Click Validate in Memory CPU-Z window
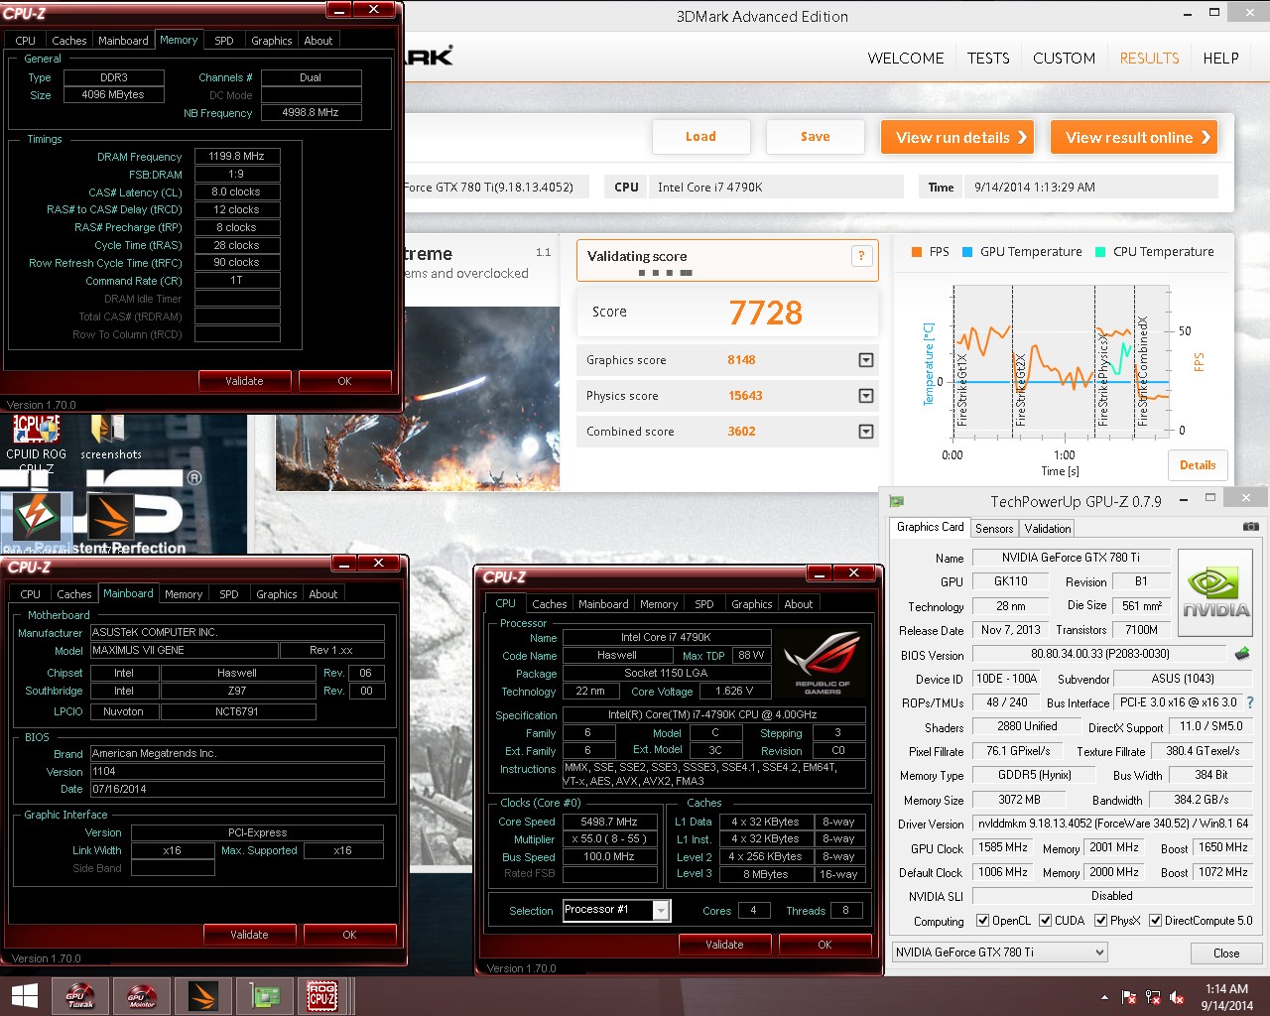Image resolution: width=1270 pixels, height=1016 pixels. [244, 381]
